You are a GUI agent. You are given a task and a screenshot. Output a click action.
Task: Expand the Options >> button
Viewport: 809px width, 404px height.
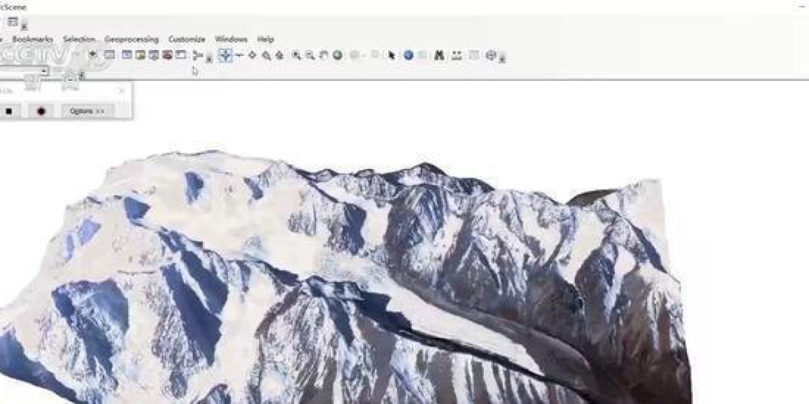point(87,111)
